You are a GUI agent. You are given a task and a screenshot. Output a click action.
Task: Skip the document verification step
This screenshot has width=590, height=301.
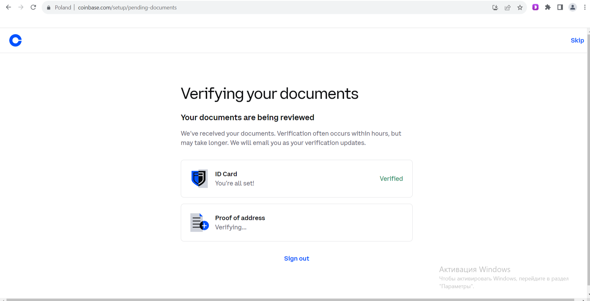(577, 41)
